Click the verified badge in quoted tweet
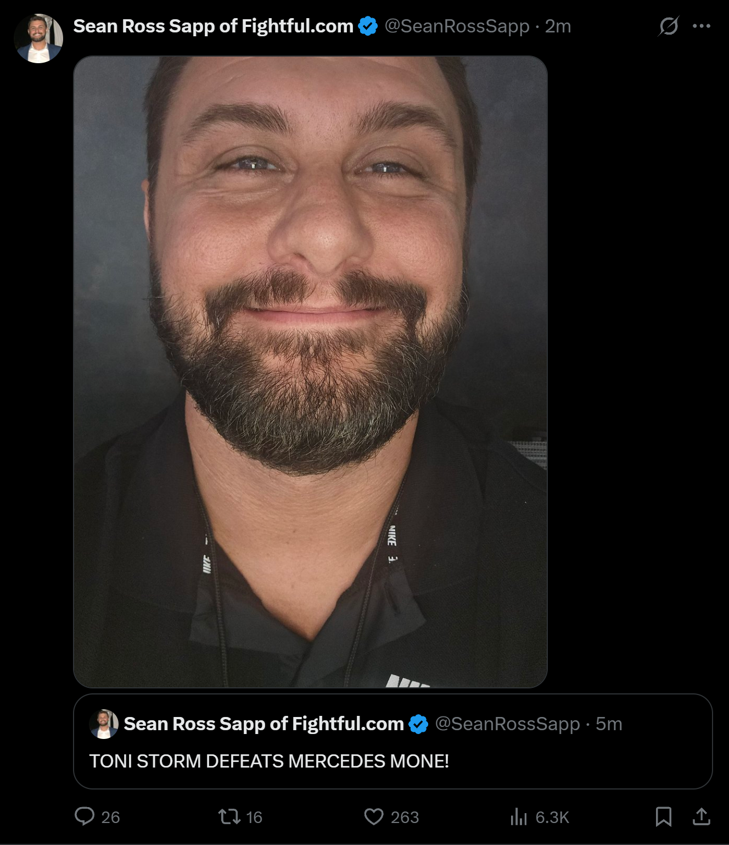The image size is (729, 845). [418, 724]
